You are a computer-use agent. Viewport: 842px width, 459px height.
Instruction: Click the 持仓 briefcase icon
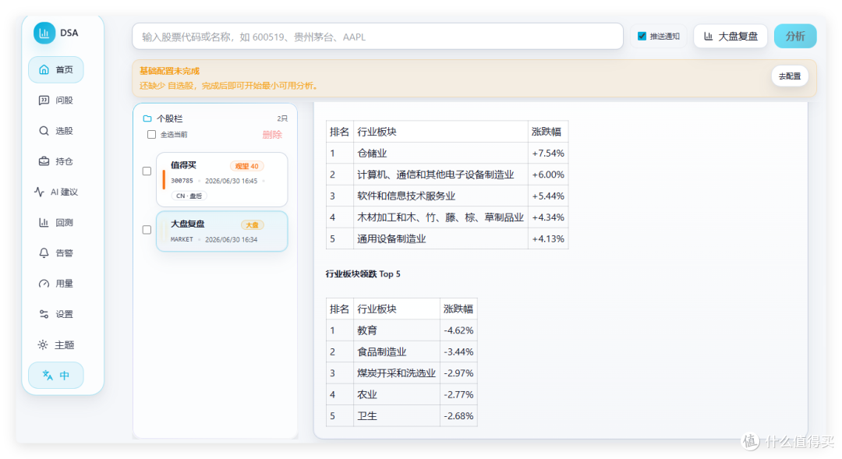[44, 161]
